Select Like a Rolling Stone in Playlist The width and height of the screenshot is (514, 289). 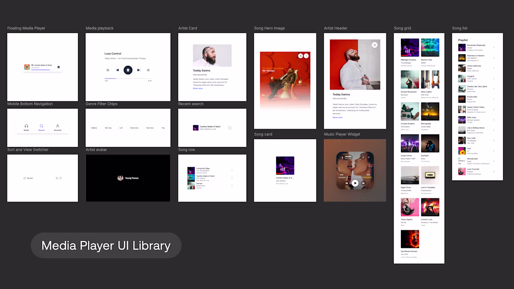pyautogui.click(x=477, y=130)
